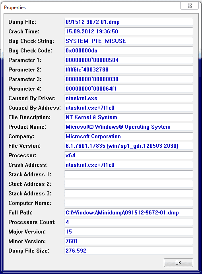The image size is (202, 274).
Task: Click the File Version 6.1.7601.17835 field
Action: click(x=129, y=146)
